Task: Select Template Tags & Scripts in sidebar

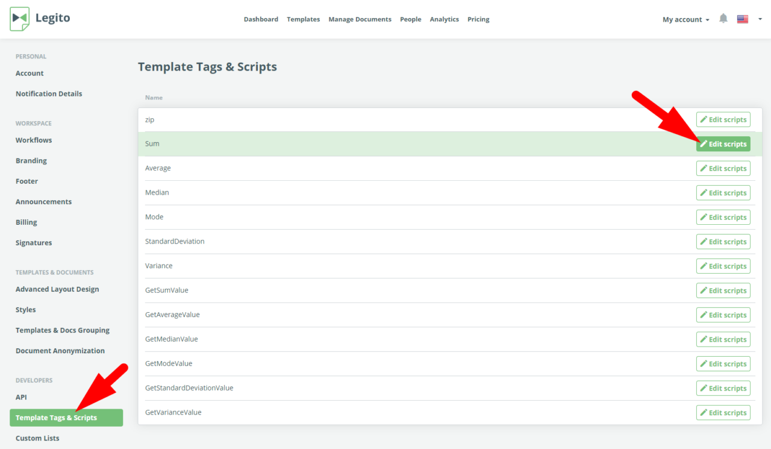Action: coord(56,417)
